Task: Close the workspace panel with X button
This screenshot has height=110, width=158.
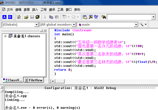Action: [x=45, y=31]
